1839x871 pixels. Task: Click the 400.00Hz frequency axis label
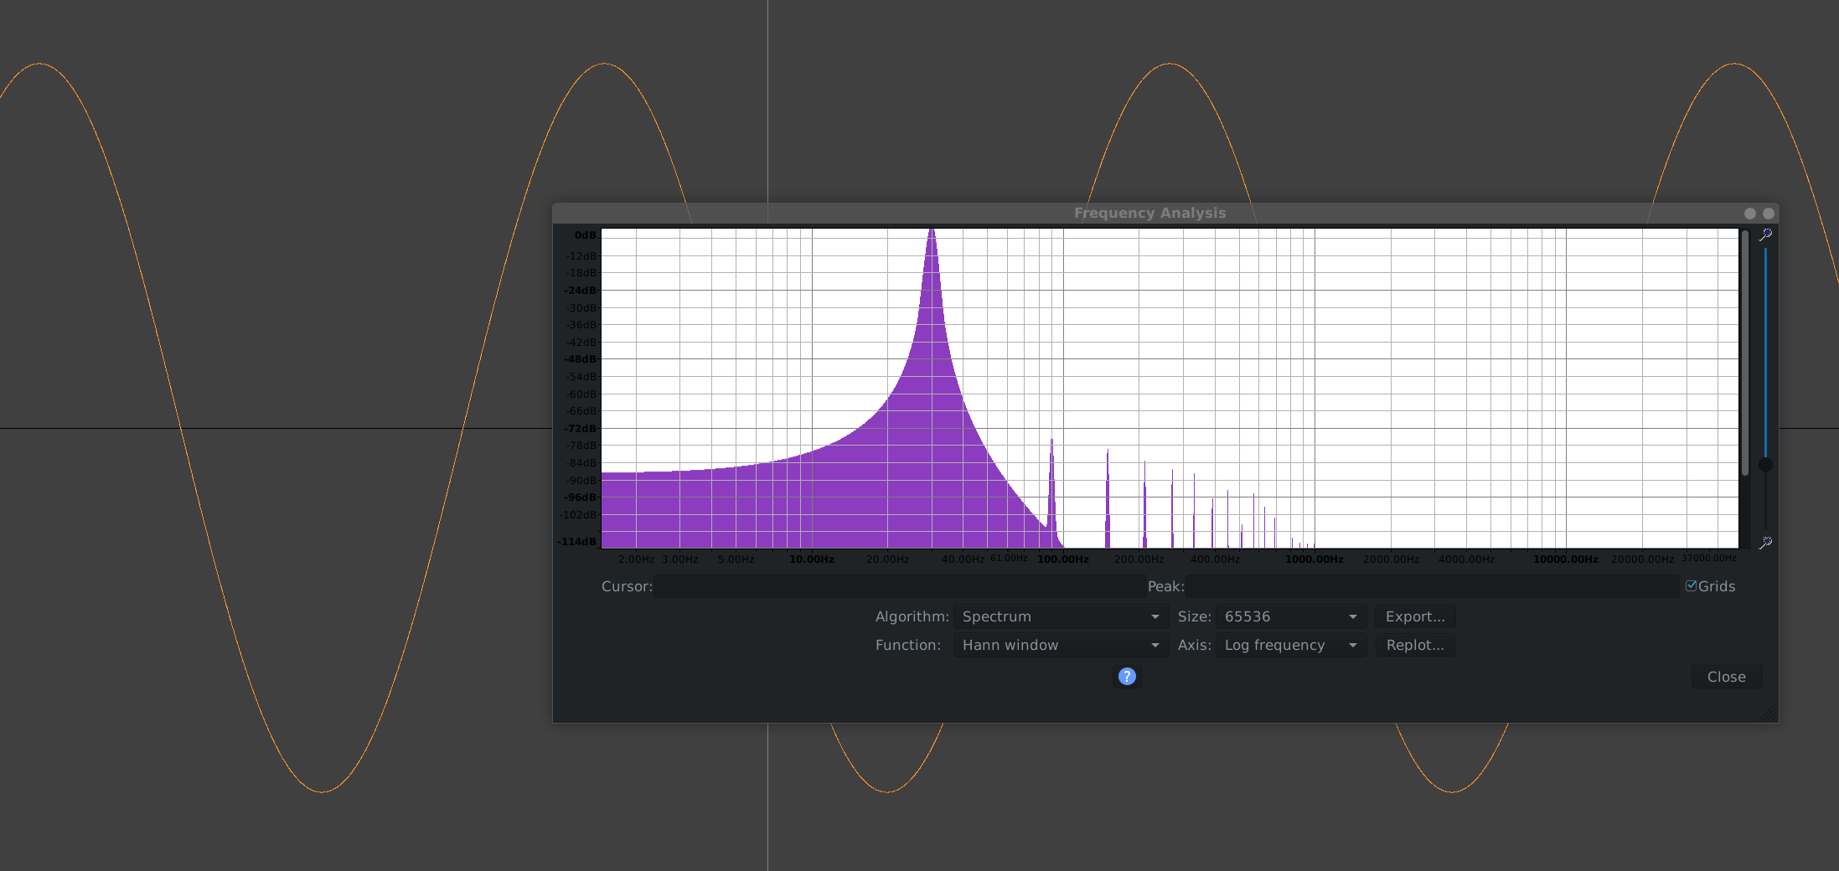(1215, 559)
